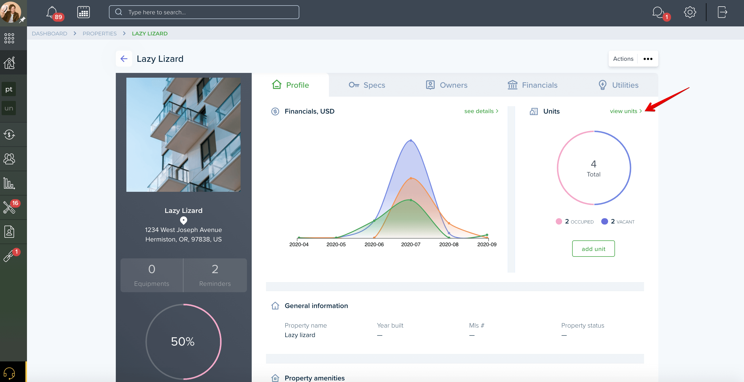Open the Equipments counter tile
This screenshot has width=744, height=382.
click(x=152, y=275)
